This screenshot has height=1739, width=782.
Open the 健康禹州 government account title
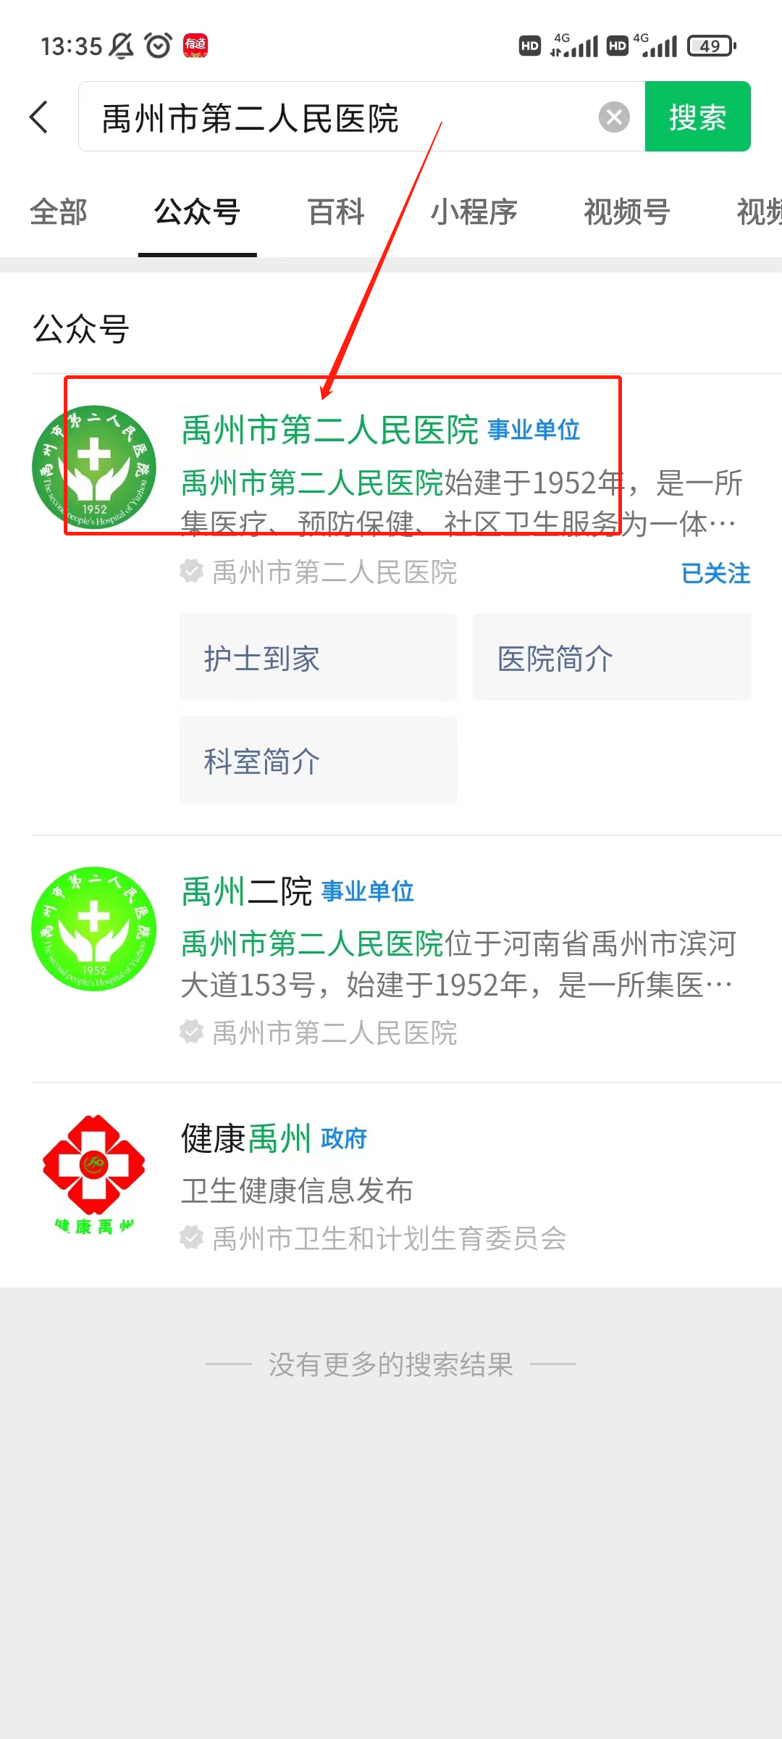(245, 1138)
